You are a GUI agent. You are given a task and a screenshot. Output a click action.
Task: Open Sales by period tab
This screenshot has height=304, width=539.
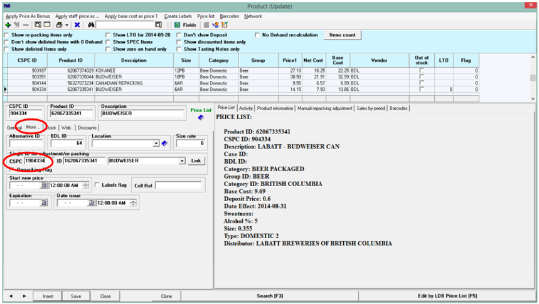371,108
